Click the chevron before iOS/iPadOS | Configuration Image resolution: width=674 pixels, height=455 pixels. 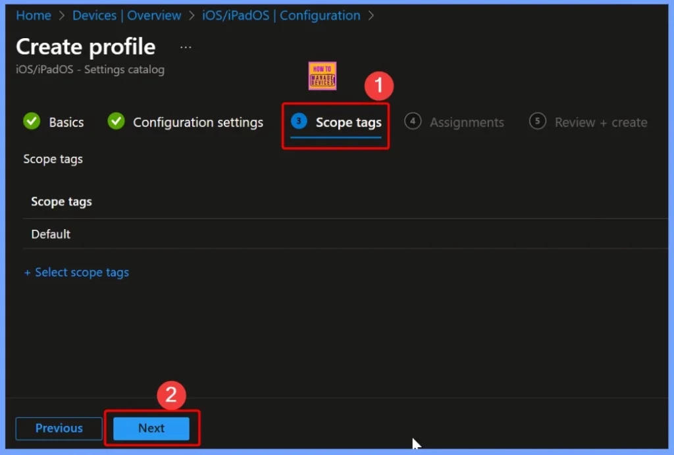192,15
